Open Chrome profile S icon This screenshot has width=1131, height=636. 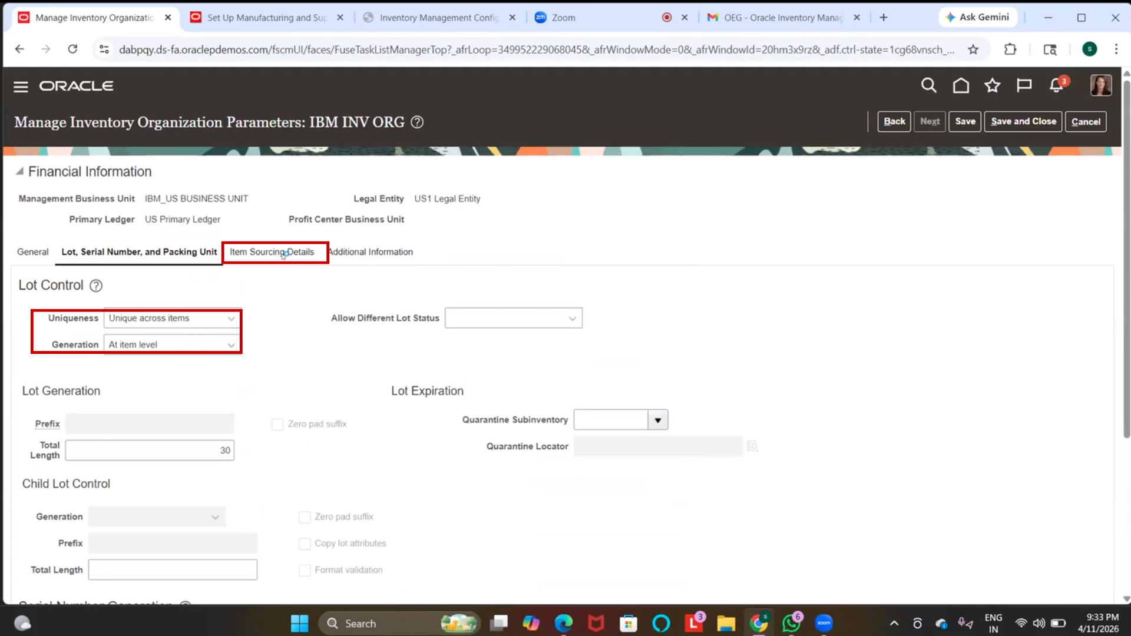1089,49
